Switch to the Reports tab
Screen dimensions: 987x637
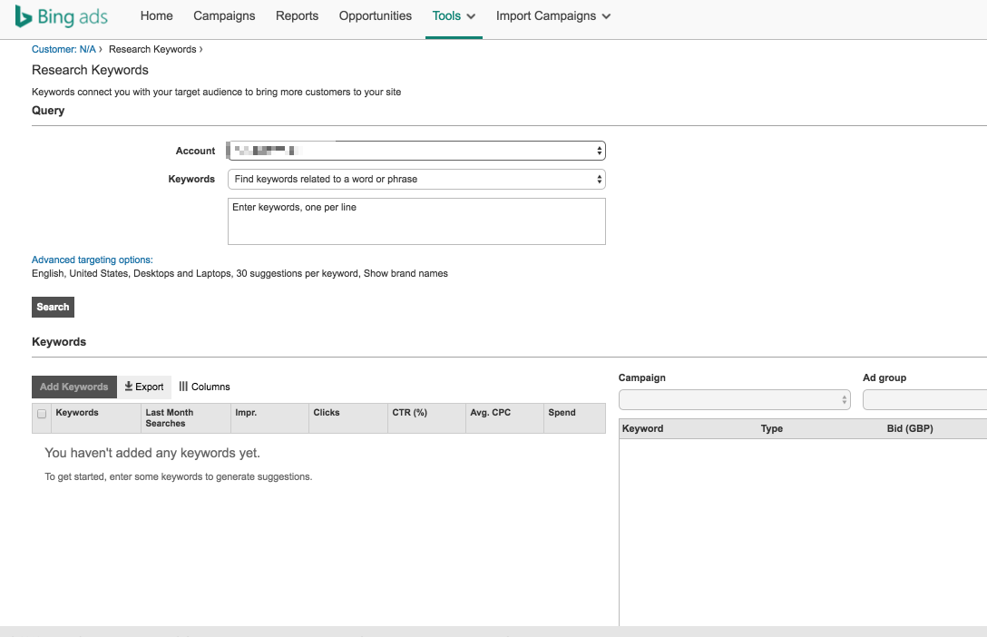pos(297,16)
